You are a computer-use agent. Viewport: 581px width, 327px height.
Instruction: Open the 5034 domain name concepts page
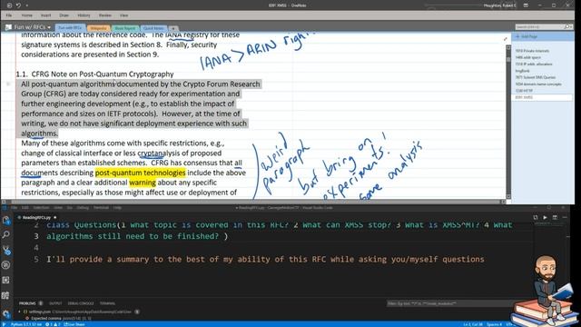point(538,84)
